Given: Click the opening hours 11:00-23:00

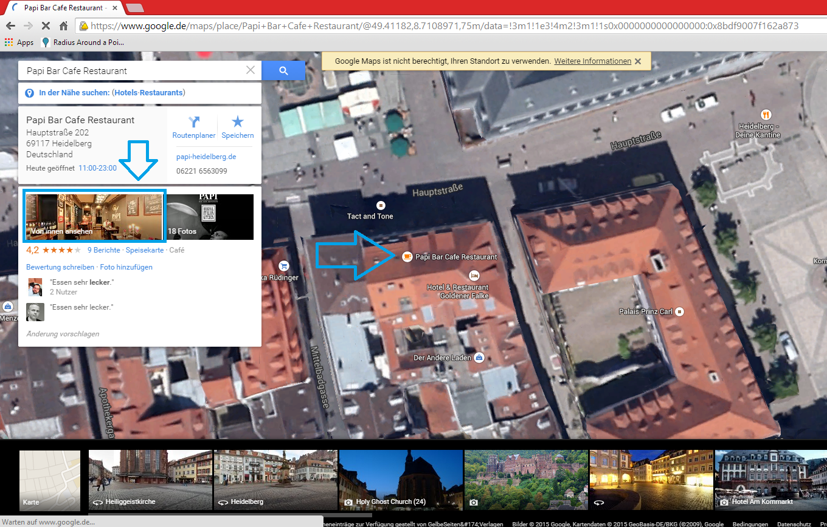Looking at the screenshot, I should [97, 168].
